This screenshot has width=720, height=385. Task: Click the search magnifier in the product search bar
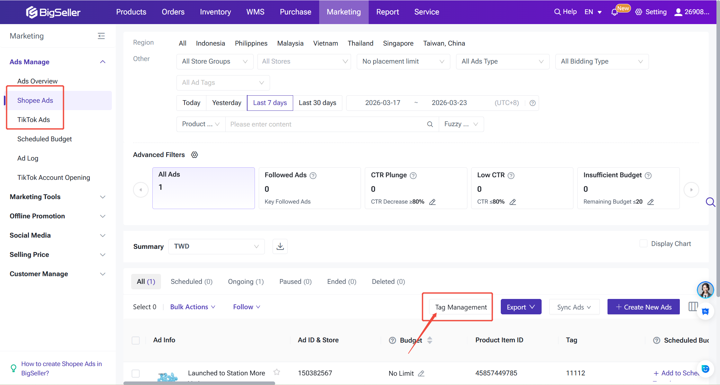(x=430, y=124)
